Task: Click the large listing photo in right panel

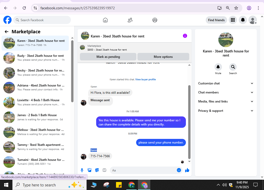Action: coord(226,39)
